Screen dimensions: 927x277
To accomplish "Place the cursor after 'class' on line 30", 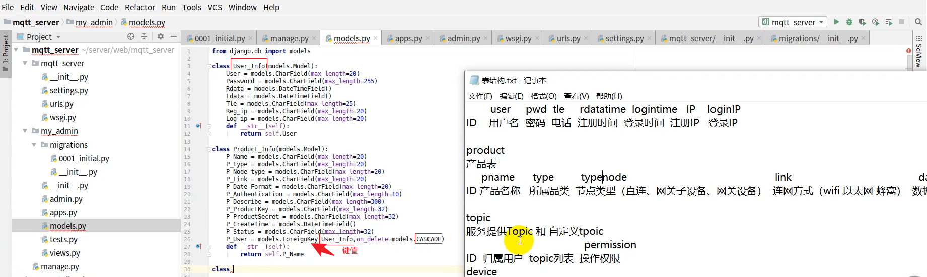I will [x=232, y=269].
